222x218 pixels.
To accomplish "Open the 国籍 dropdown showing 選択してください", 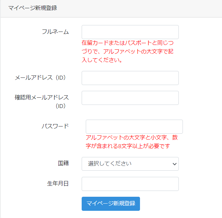I will click(x=130, y=164).
